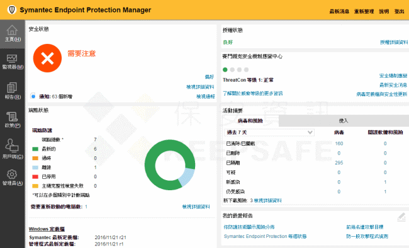This screenshot has width=409, height=248.
Task: Click the red 已停用 legend swatch
Action: (35, 176)
